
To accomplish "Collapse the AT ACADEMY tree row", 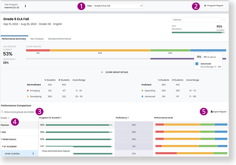I will [x=3, y=146].
